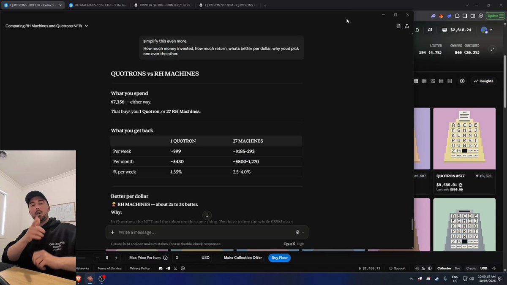507x285 pixels.
Task: Click the Buy Floor button
Action: tap(279, 258)
